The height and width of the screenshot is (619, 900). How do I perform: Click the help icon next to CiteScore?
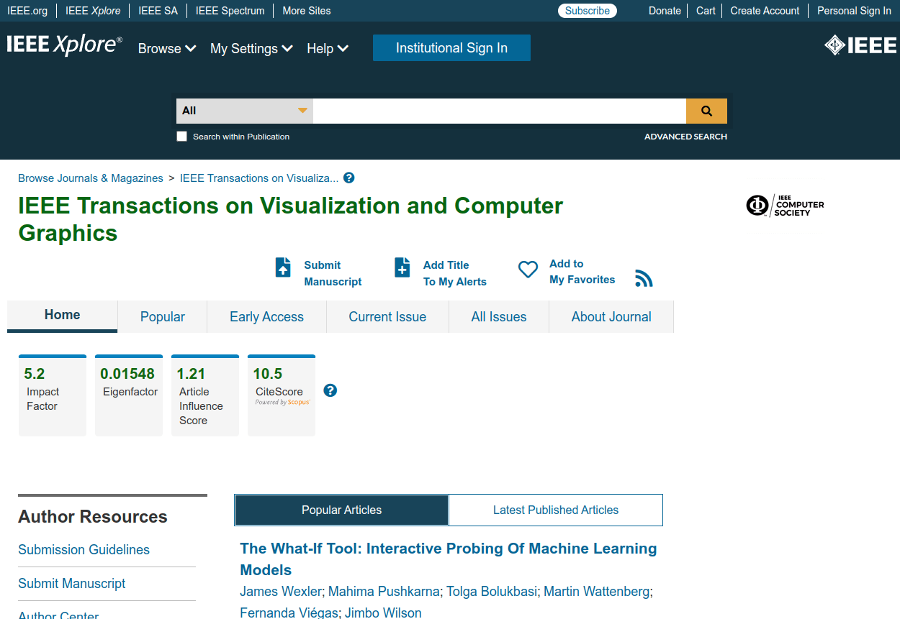pyautogui.click(x=330, y=390)
